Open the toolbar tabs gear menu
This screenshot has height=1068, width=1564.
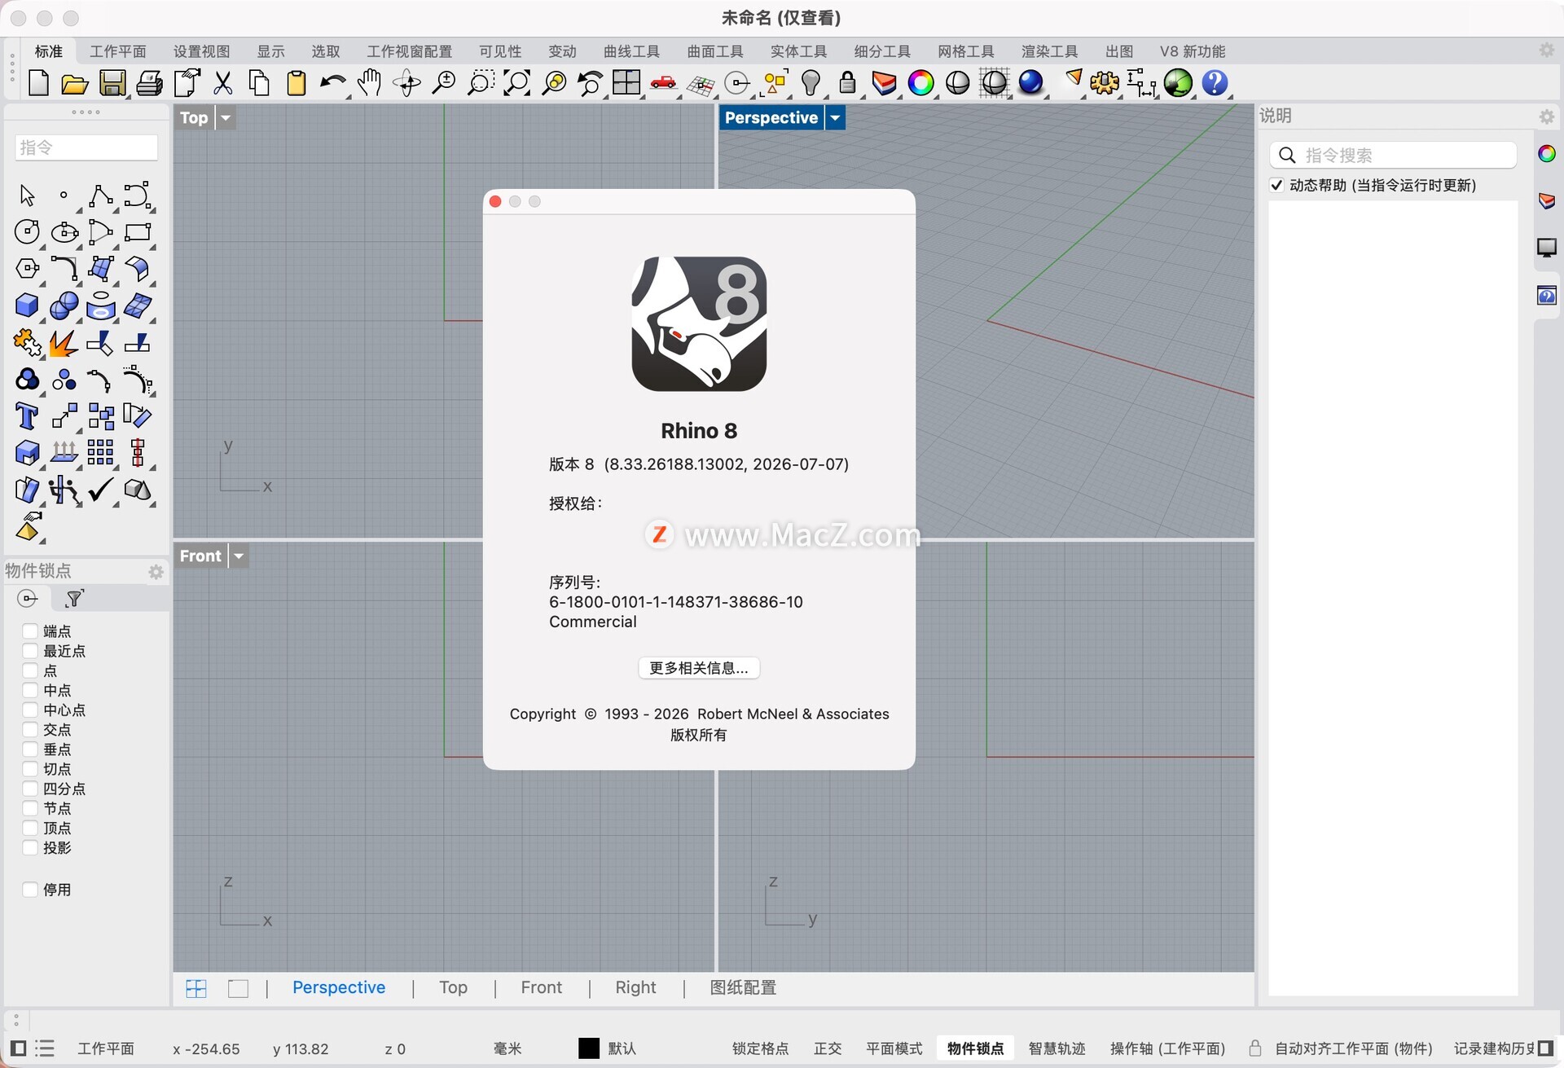[1547, 51]
